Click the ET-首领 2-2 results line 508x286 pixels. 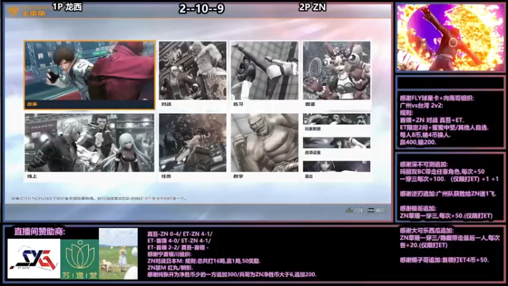[x=177, y=247]
